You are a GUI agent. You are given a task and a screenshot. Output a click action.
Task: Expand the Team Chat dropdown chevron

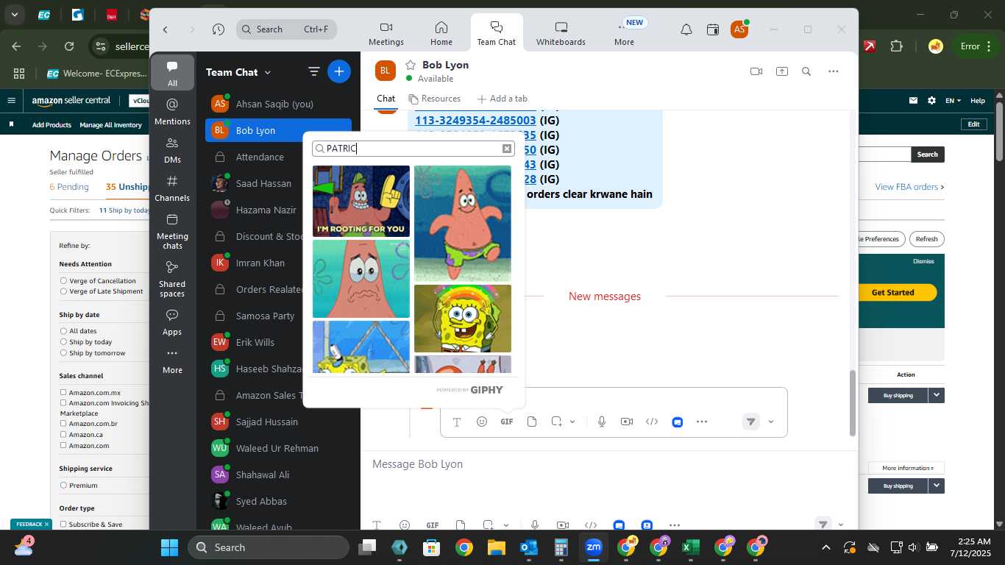268,72
